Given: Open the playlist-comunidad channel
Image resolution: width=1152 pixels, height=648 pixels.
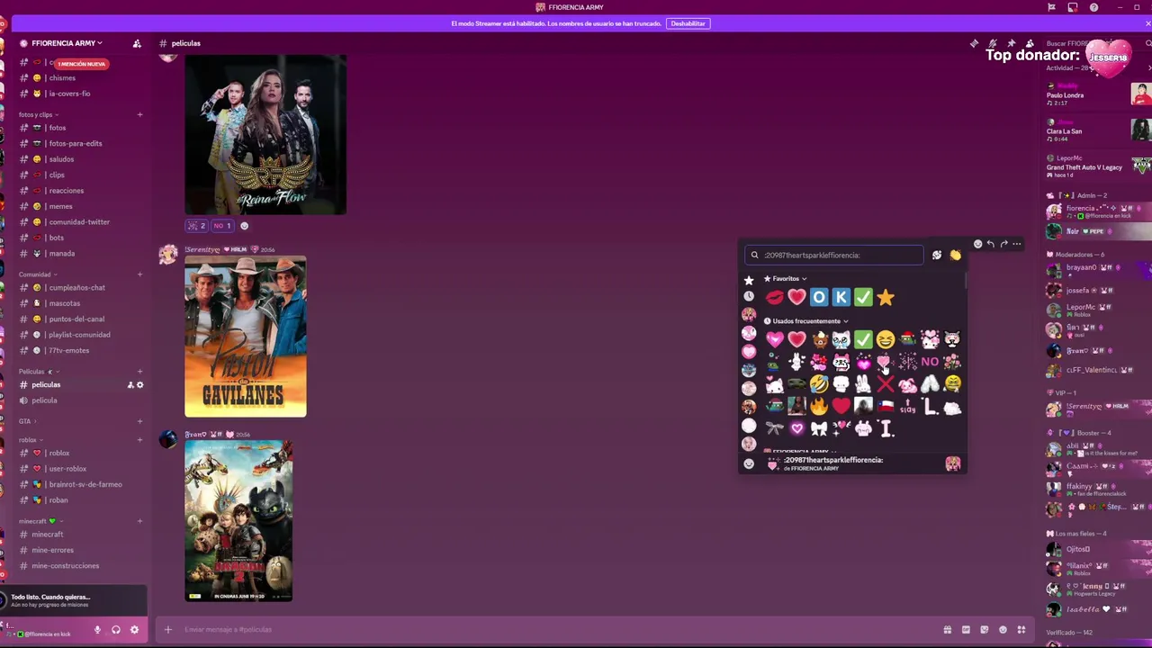Looking at the screenshot, I should [79, 335].
